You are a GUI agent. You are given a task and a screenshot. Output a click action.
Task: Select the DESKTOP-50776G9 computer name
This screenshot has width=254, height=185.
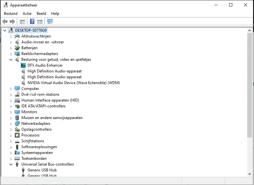pos(31,30)
